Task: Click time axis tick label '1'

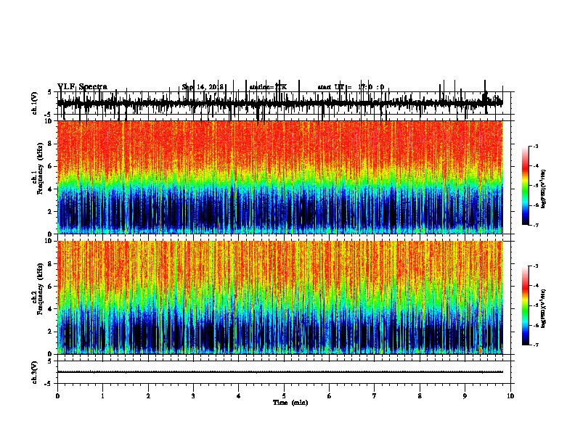Action: (102, 396)
